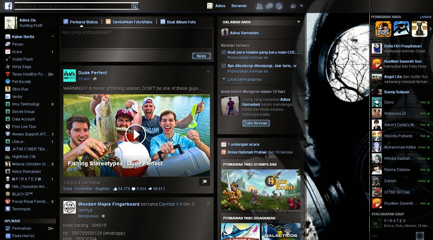Select the Buat Album Foto tab
Viewport: 433px width, 240px height.
[x=178, y=22]
